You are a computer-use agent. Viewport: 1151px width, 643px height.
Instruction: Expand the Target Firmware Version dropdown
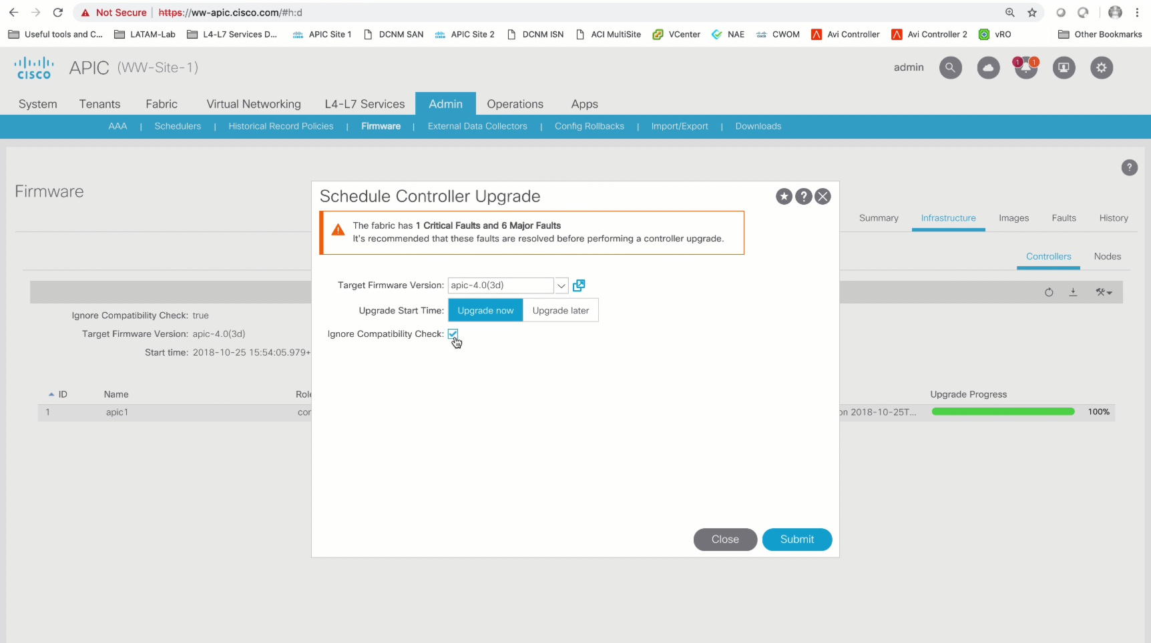(x=561, y=285)
